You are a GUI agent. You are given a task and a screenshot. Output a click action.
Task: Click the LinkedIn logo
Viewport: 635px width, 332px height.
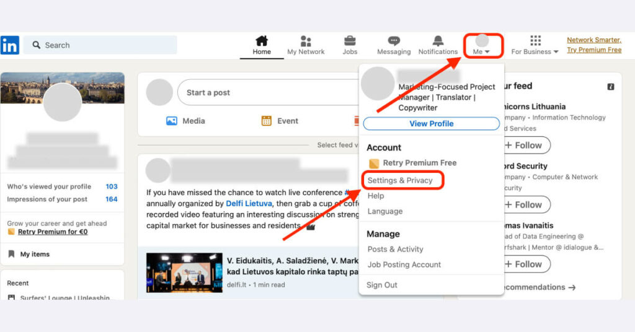tap(10, 45)
